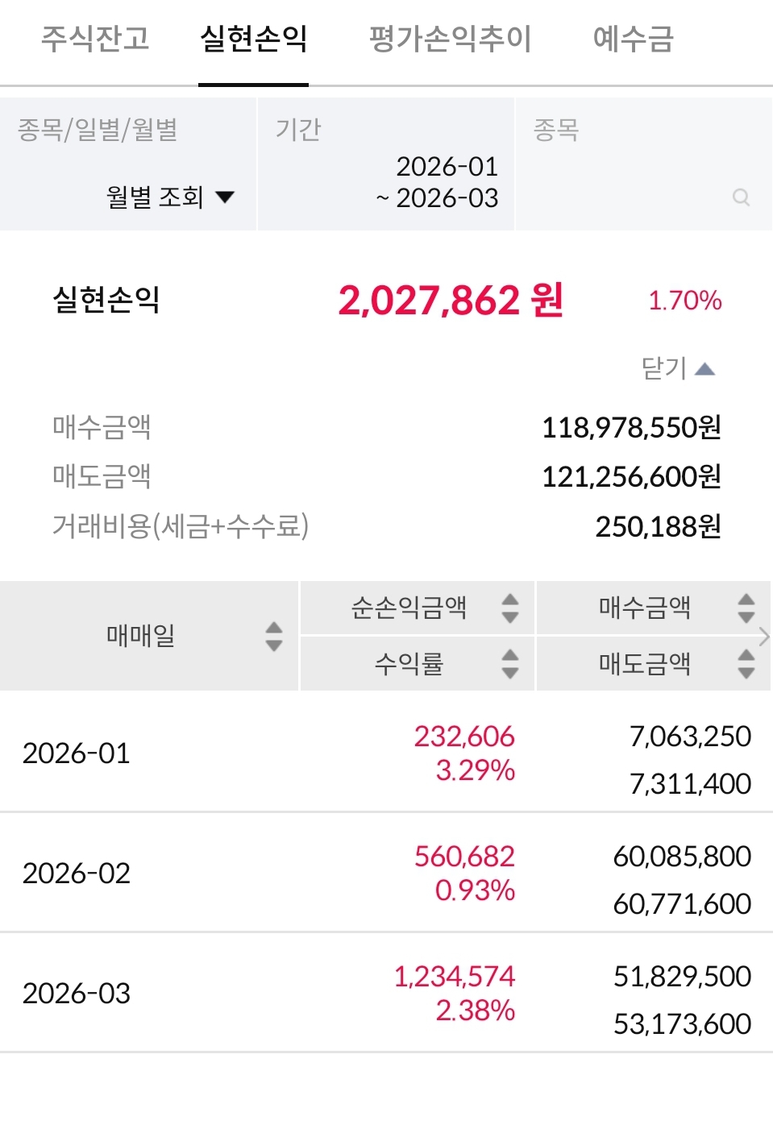
Task: Open the 월별 조회 dropdown
Action: pyautogui.click(x=170, y=197)
